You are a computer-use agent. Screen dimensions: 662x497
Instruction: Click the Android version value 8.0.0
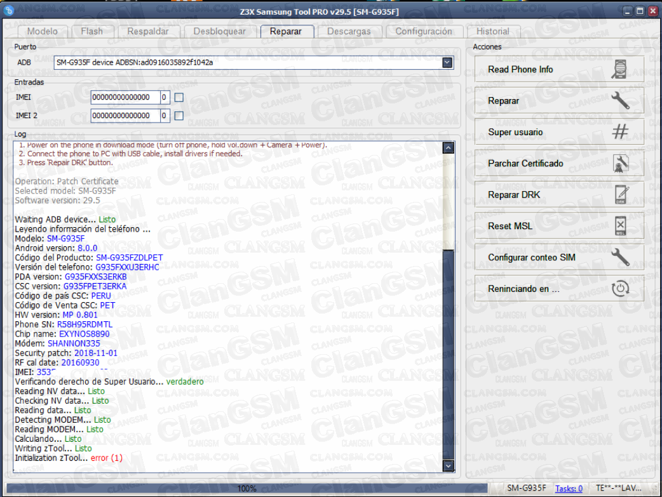click(87, 248)
